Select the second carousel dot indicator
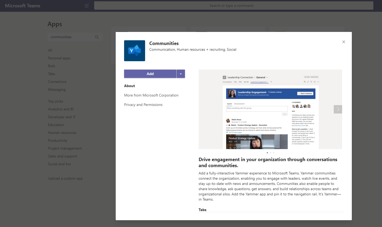 pyautogui.click(x=270, y=153)
